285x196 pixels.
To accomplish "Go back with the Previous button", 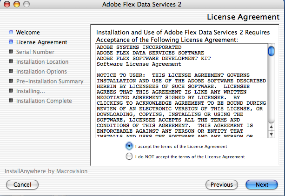I will (222, 185).
